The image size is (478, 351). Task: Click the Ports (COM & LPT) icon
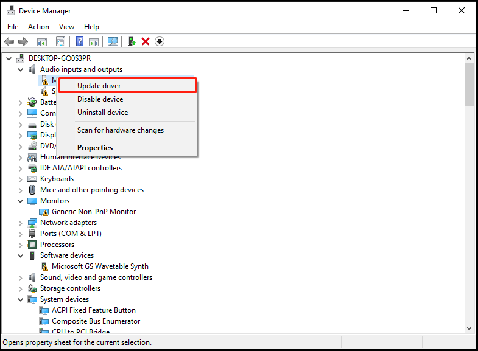[x=32, y=234]
